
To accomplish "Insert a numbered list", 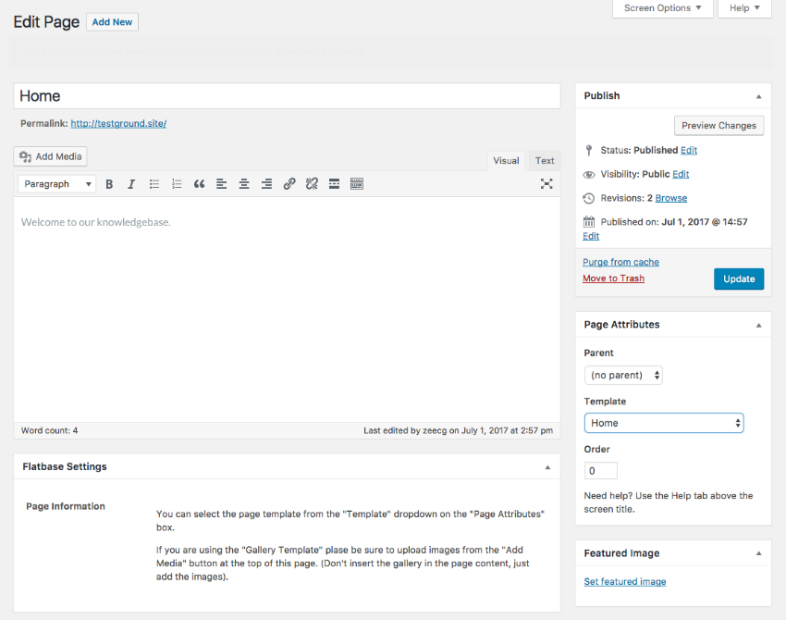I will tap(177, 184).
